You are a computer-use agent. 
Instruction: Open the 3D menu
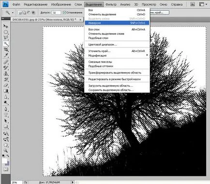136,4
